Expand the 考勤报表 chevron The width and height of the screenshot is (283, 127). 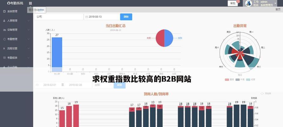29,58
